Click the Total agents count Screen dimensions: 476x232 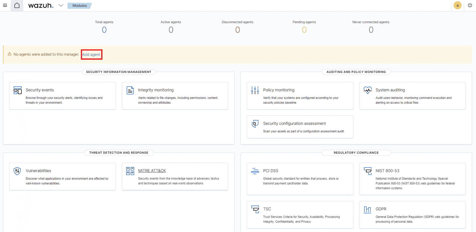[104, 30]
